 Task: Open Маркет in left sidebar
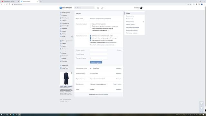pos(64,53)
